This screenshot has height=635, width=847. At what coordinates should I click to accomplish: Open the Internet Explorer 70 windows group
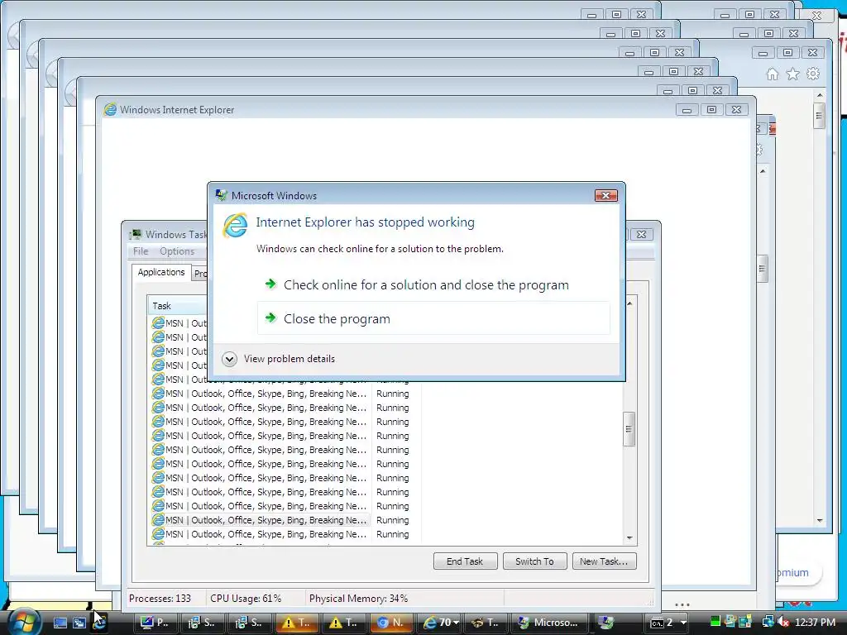(440, 623)
